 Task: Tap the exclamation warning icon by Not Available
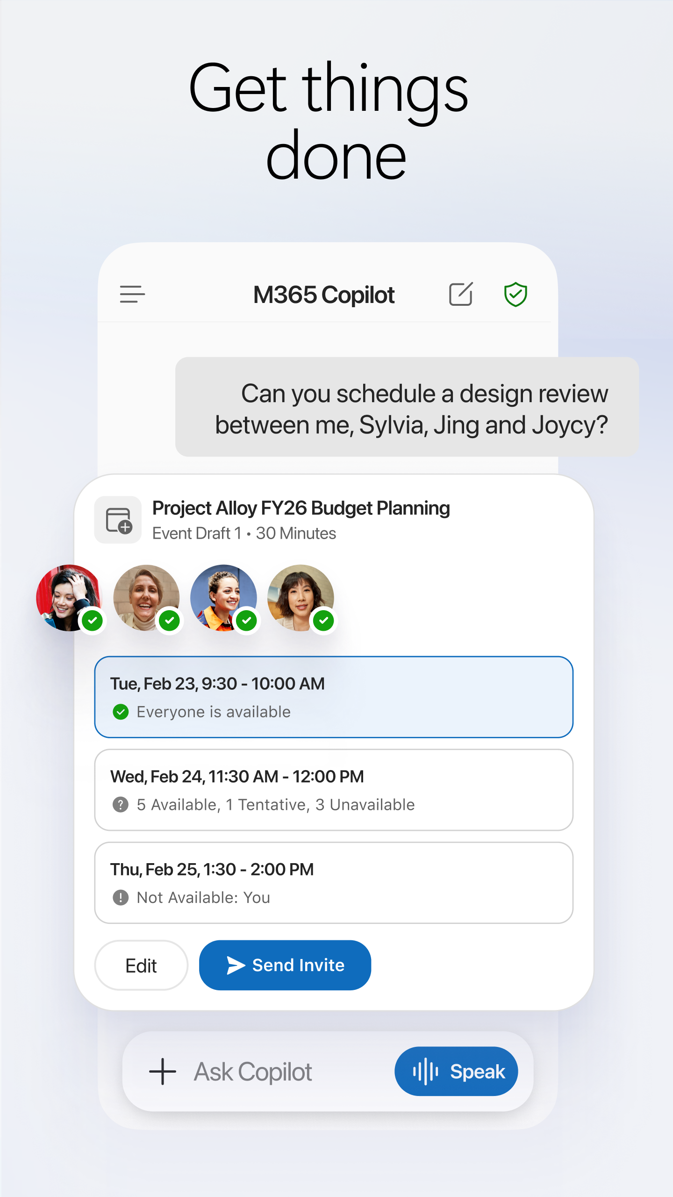click(x=121, y=898)
